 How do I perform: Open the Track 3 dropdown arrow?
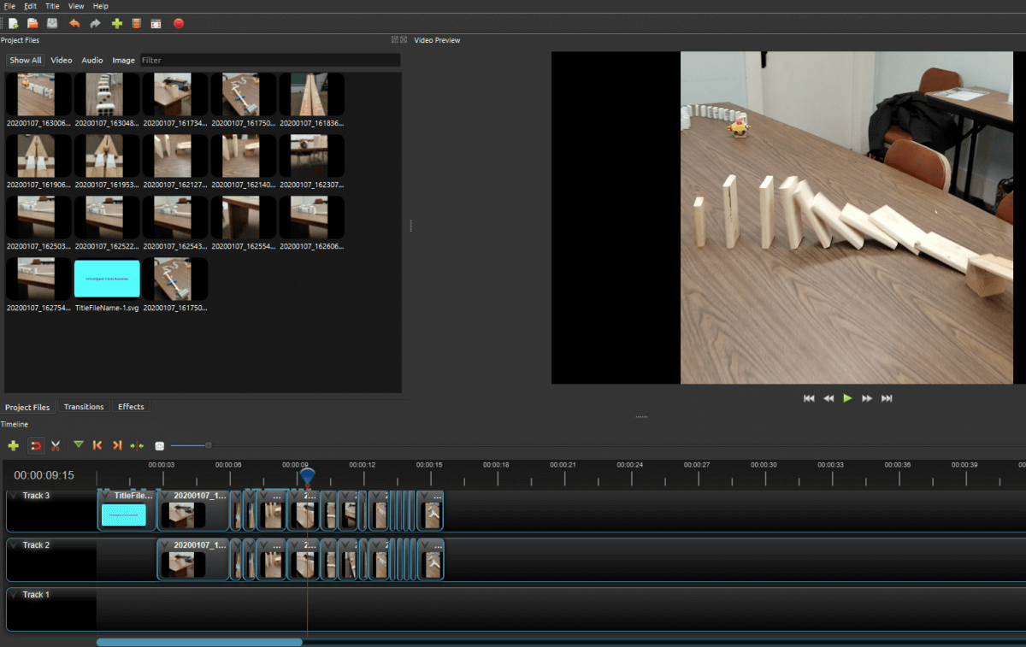14,496
